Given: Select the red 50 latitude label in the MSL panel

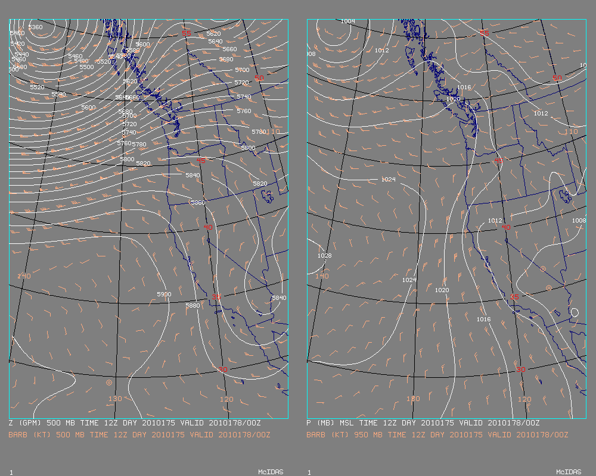Looking at the screenshot, I should [x=557, y=78].
